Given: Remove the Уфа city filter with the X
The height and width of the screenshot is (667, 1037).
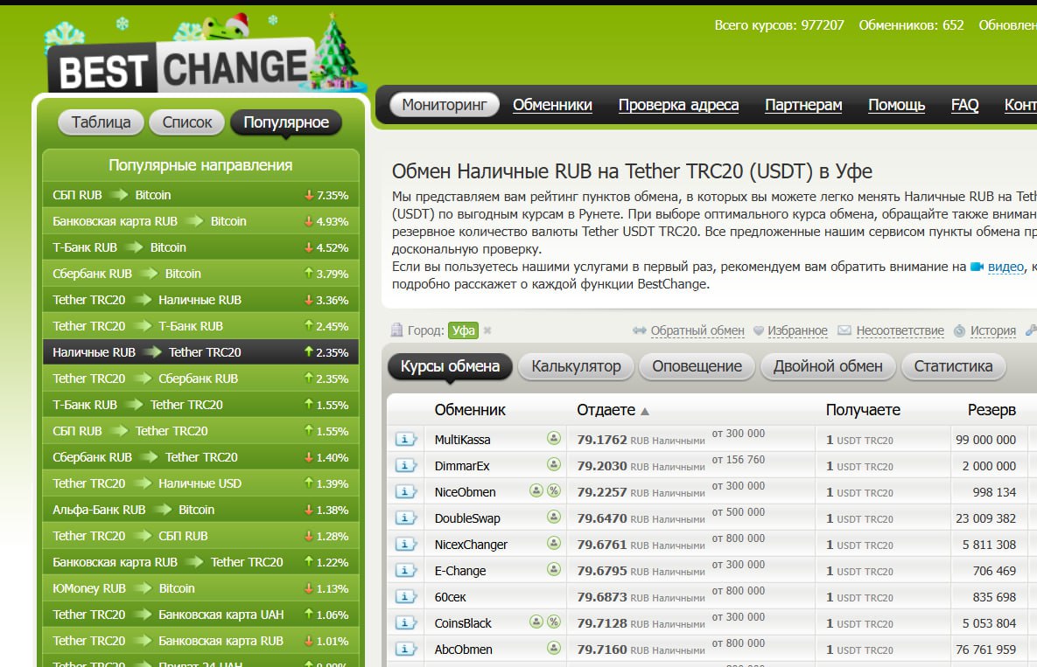Looking at the screenshot, I should [x=487, y=330].
